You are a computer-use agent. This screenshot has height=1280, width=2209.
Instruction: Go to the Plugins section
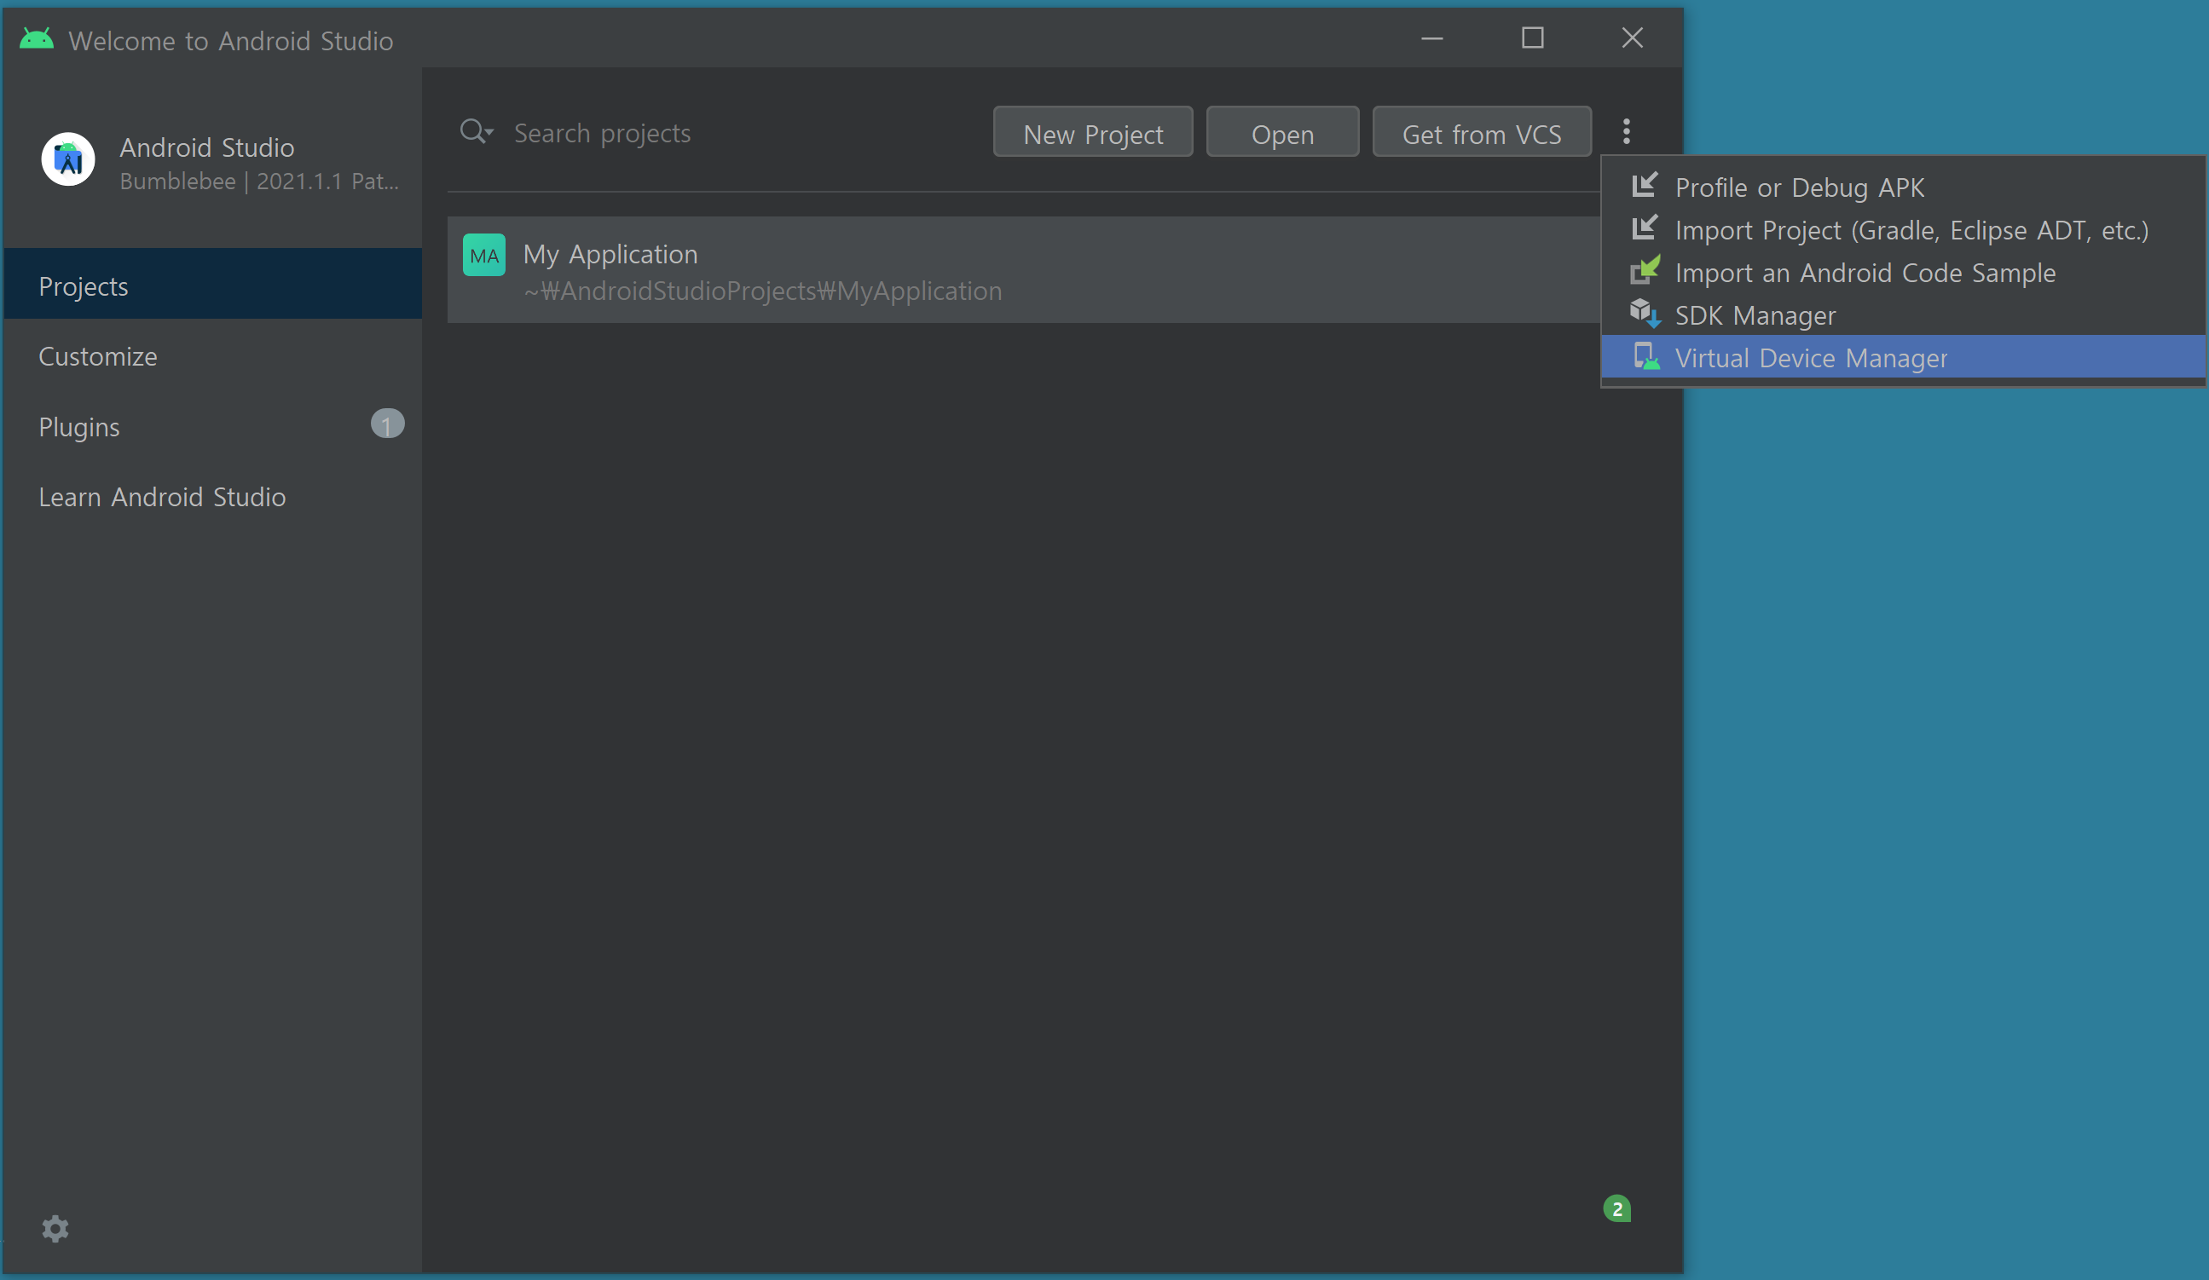coord(80,427)
